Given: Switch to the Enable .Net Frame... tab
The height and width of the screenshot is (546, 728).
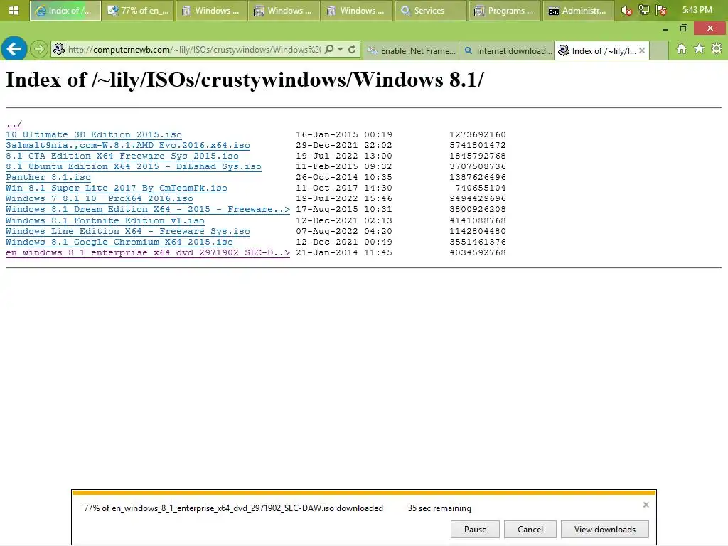Looking at the screenshot, I should (411, 50).
